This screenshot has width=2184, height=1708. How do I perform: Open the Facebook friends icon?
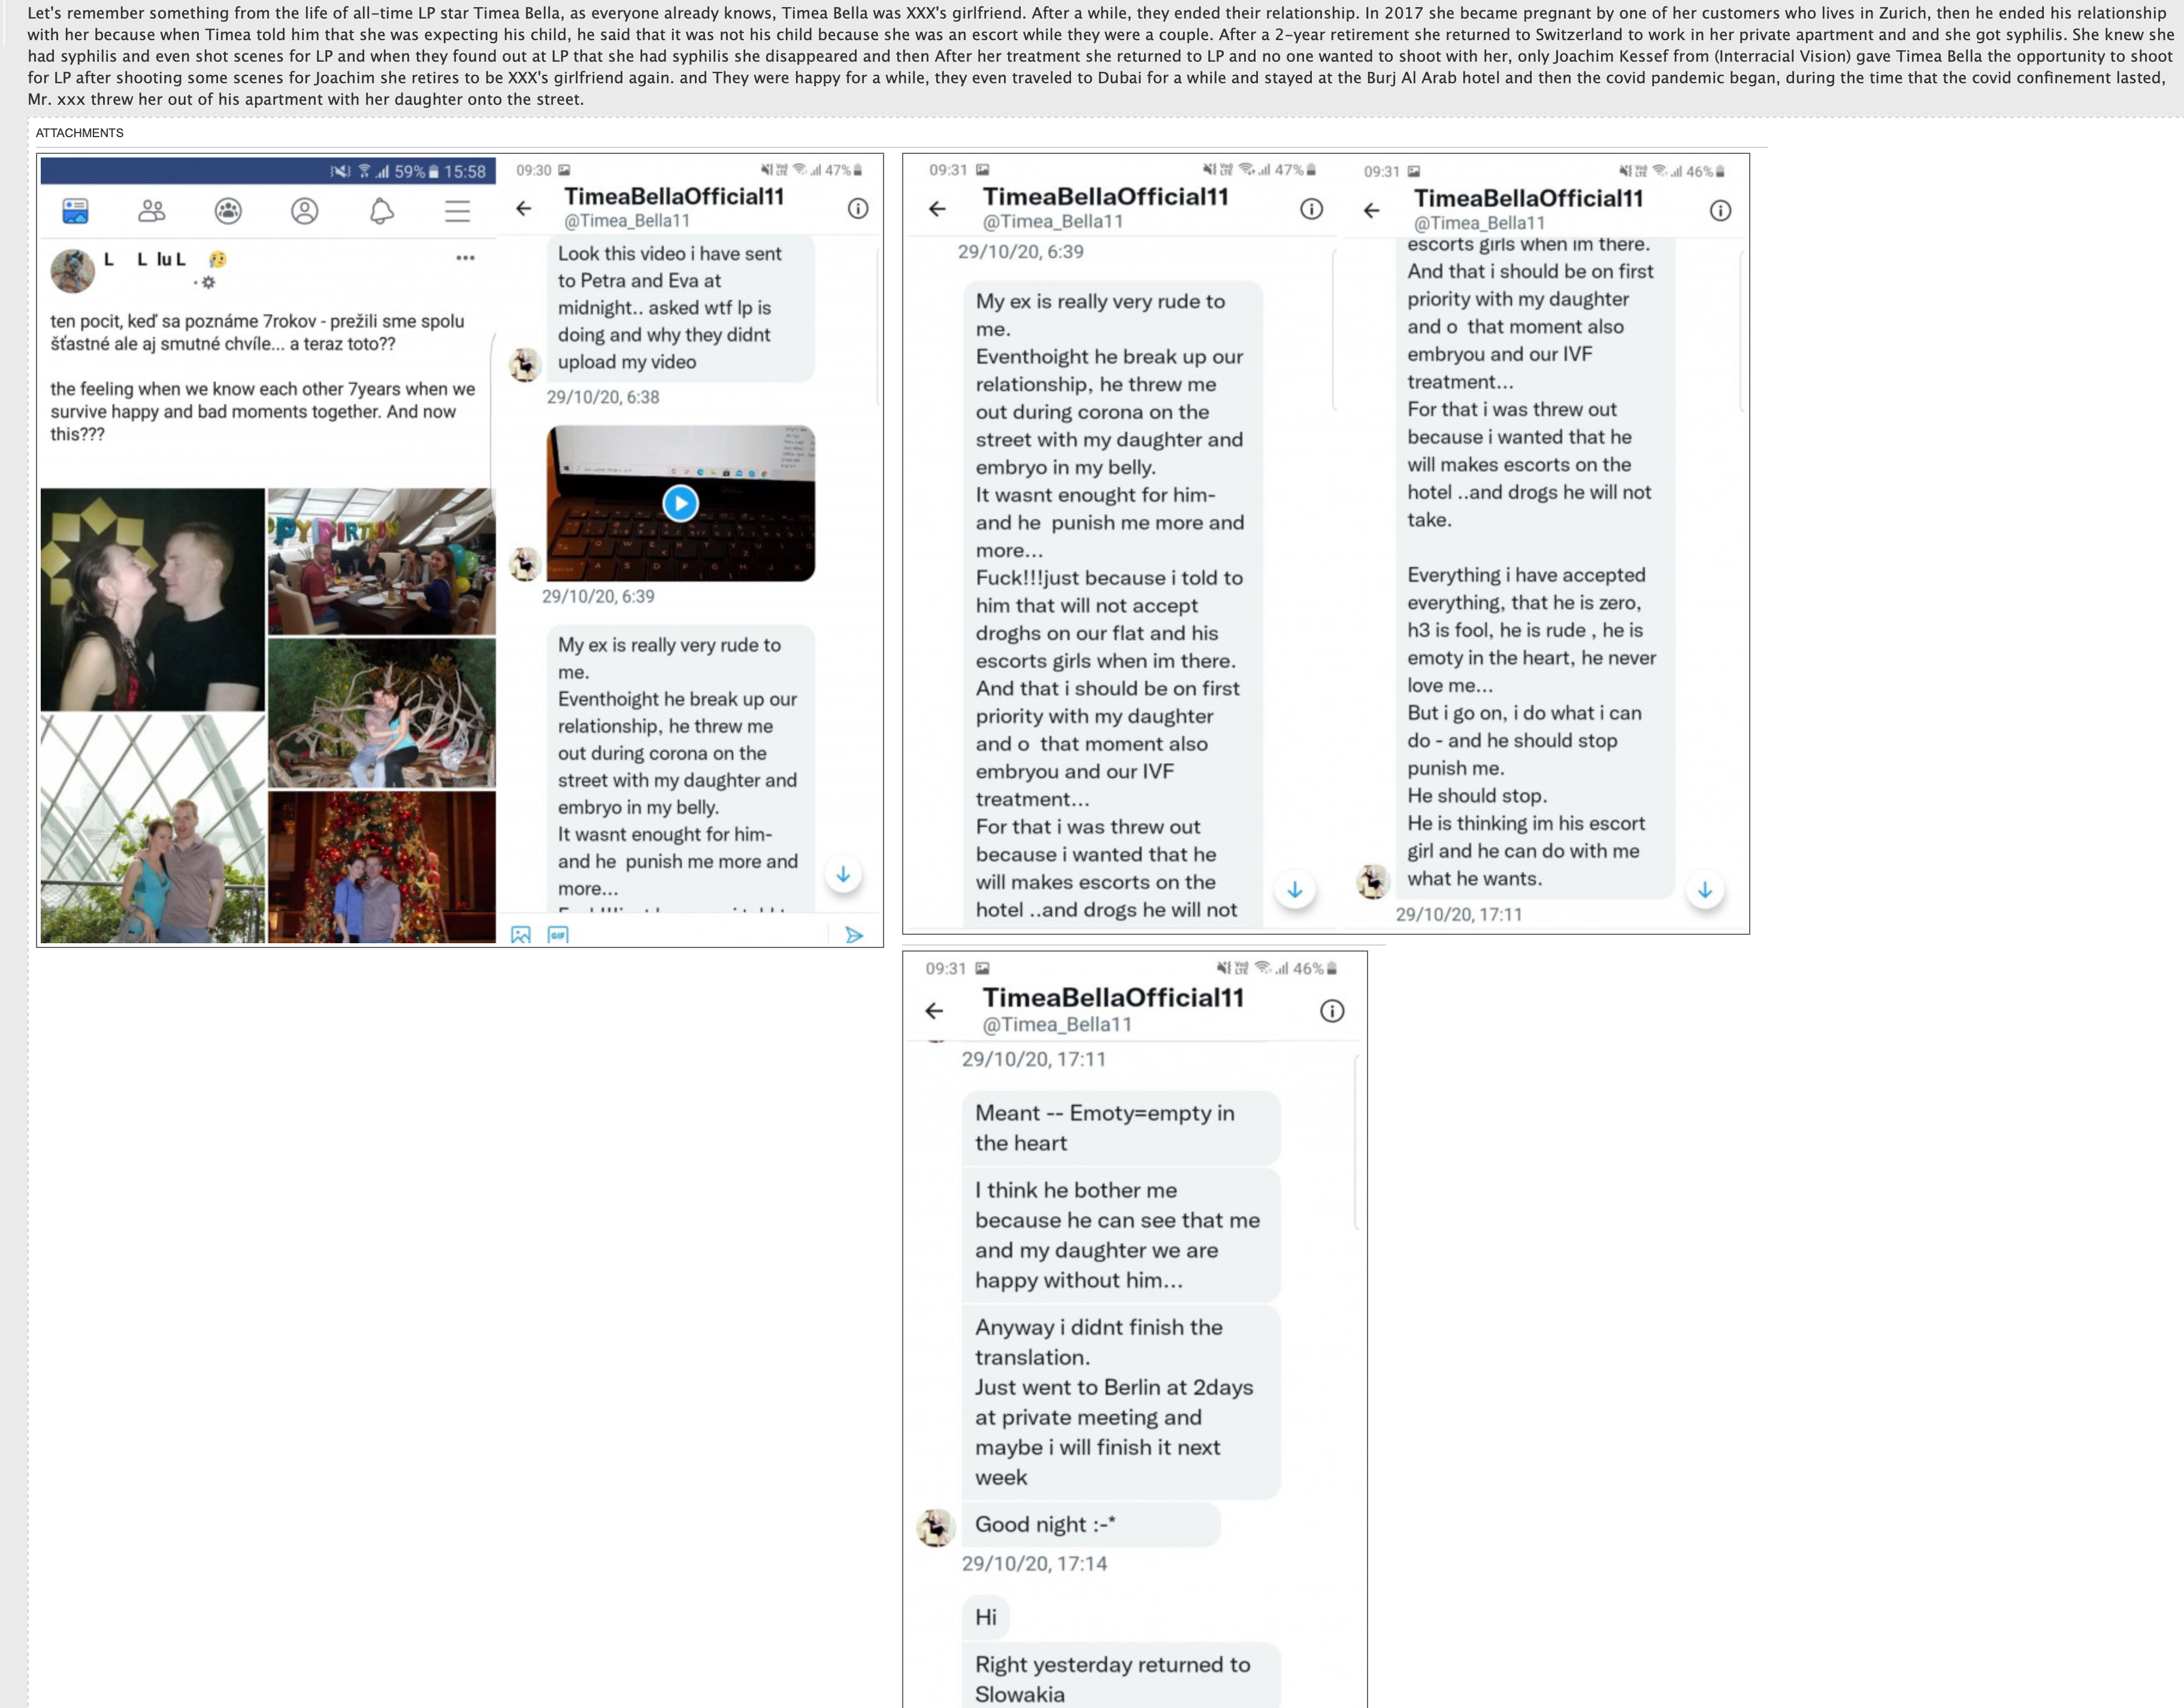[x=152, y=211]
